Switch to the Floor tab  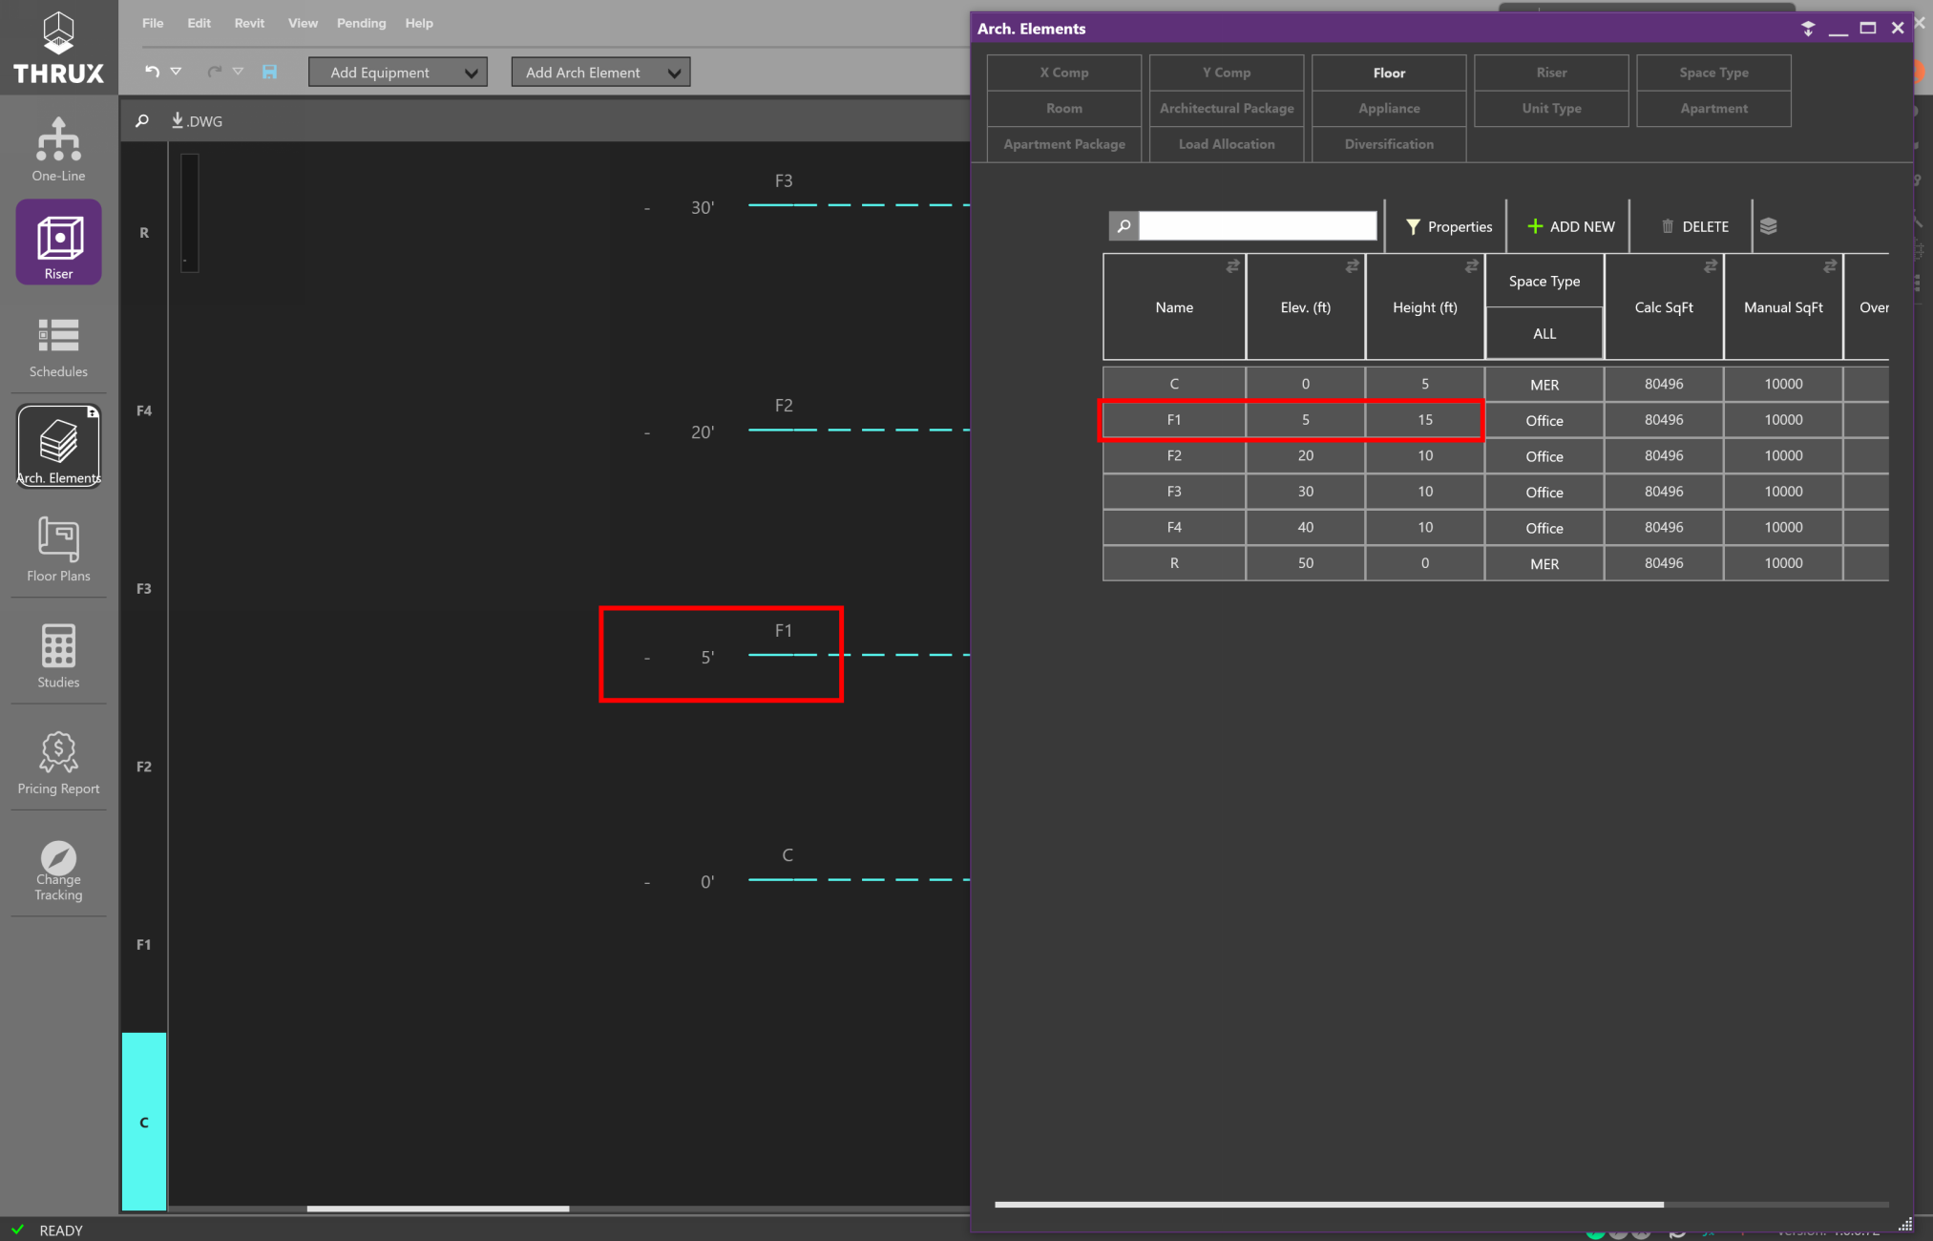pyautogui.click(x=1389, y=73)
